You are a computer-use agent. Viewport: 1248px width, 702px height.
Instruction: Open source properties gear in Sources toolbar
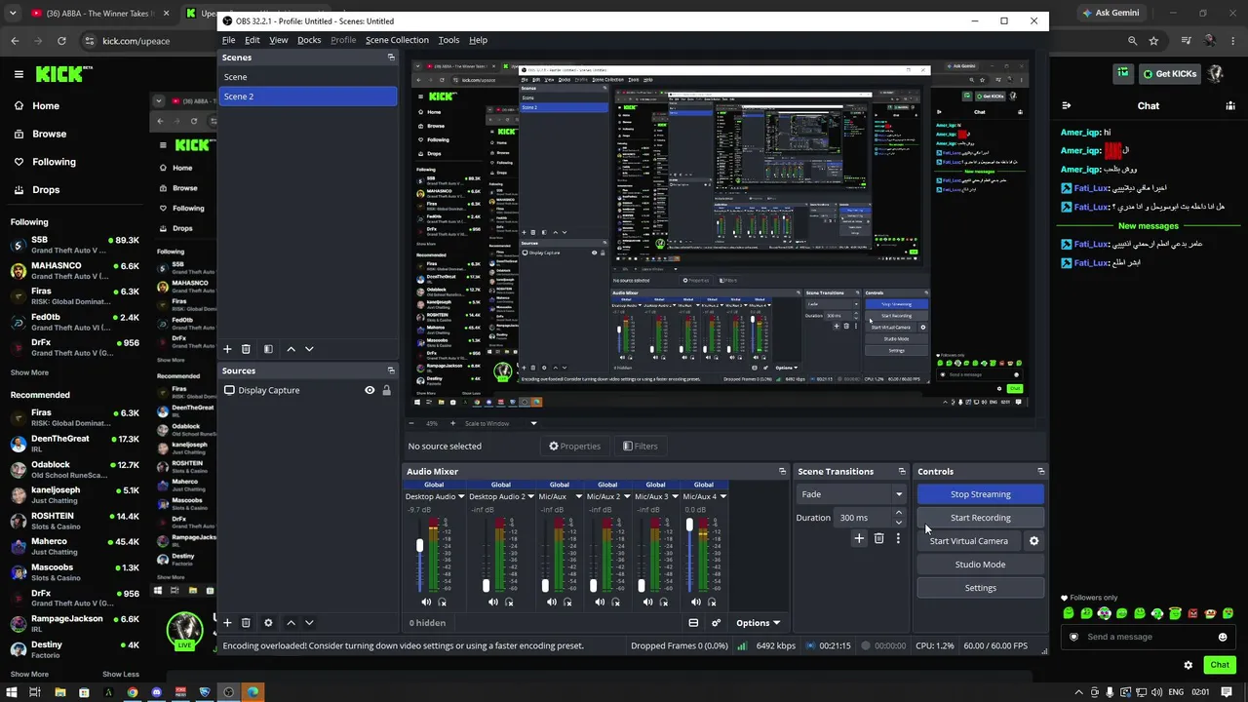point(268,623)
